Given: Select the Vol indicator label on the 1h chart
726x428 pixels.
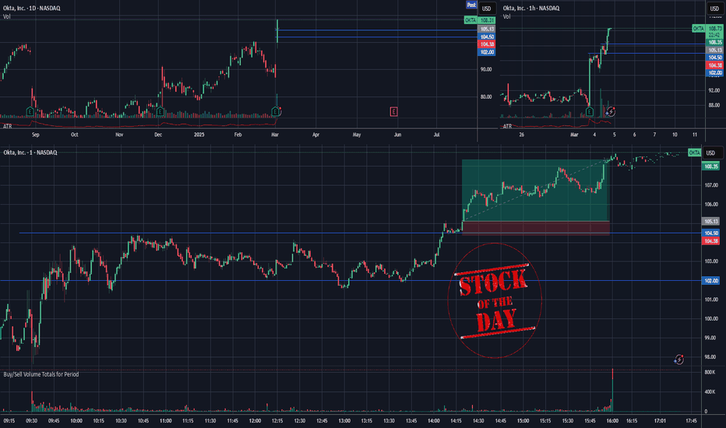Looking at the screenshot, I should coord(506,16).
